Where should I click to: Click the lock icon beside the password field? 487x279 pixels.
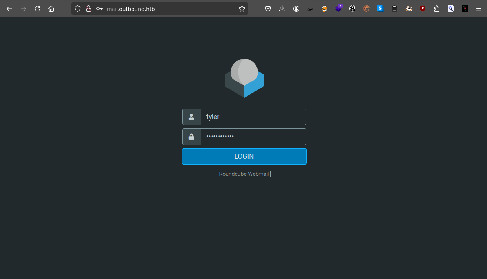click(x=192, y=137)
